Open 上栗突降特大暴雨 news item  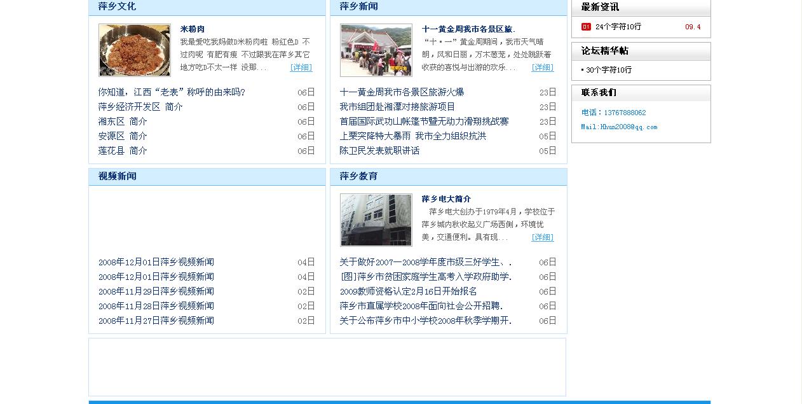[412, 136]
